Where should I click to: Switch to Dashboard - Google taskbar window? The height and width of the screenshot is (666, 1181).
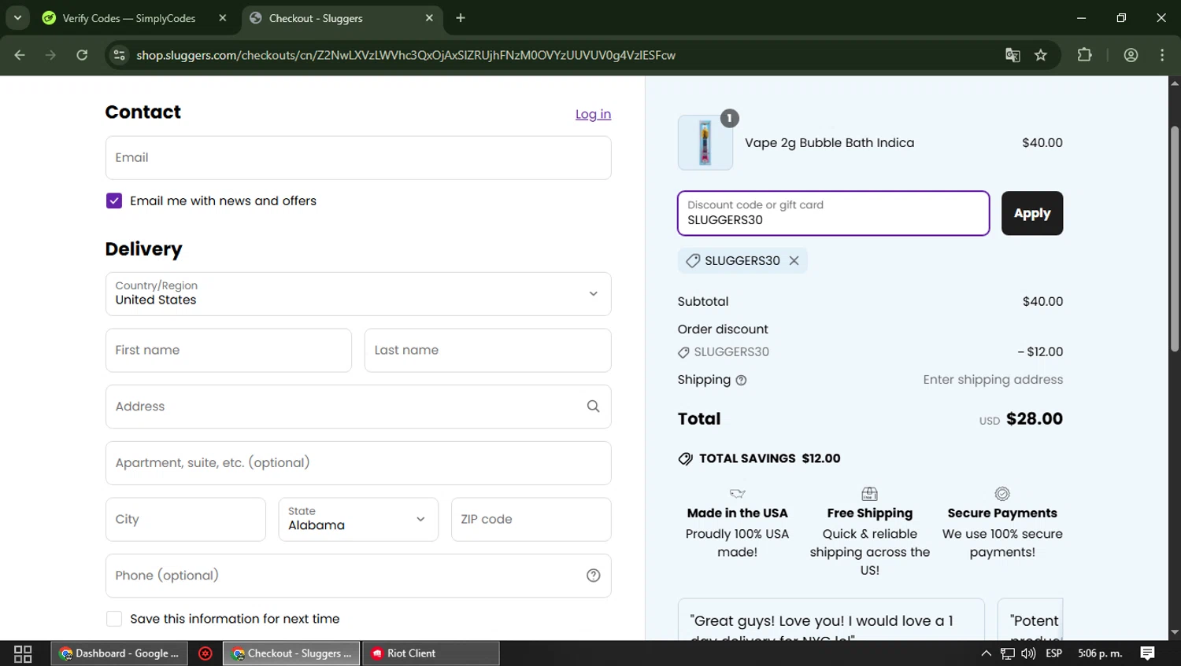pyautogui.click(x=120, y=653)
